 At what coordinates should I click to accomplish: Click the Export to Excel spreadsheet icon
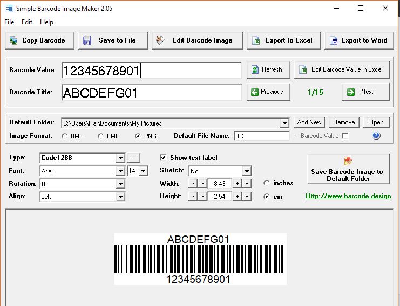click(256, 40)
